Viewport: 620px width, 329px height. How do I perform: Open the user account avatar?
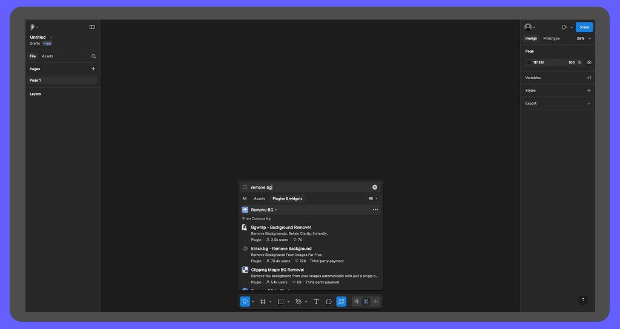pos(528,27)
